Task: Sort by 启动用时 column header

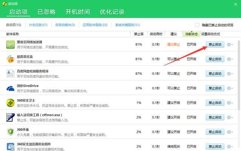Action: point(156,34)
